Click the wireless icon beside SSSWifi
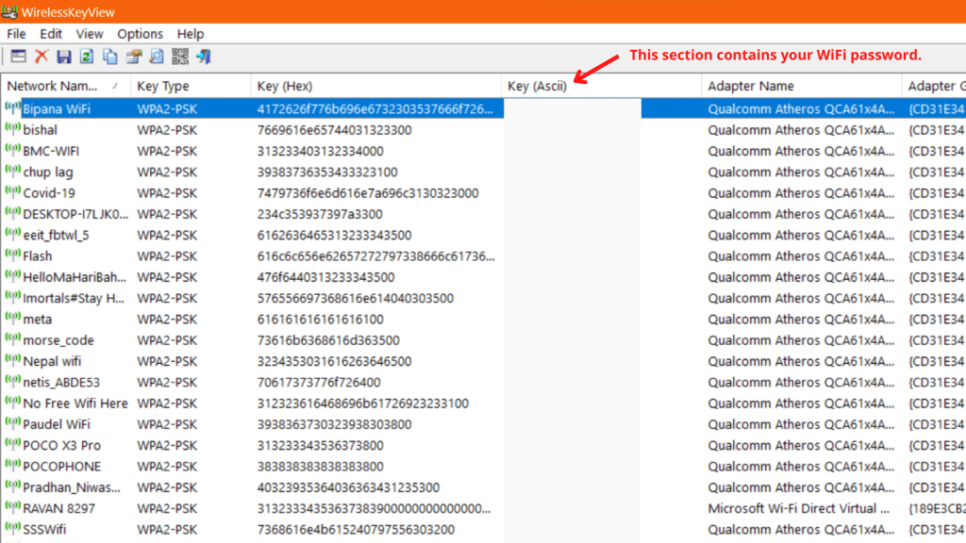The height and width of the screenshot is (543, 966). pos(12,528)
